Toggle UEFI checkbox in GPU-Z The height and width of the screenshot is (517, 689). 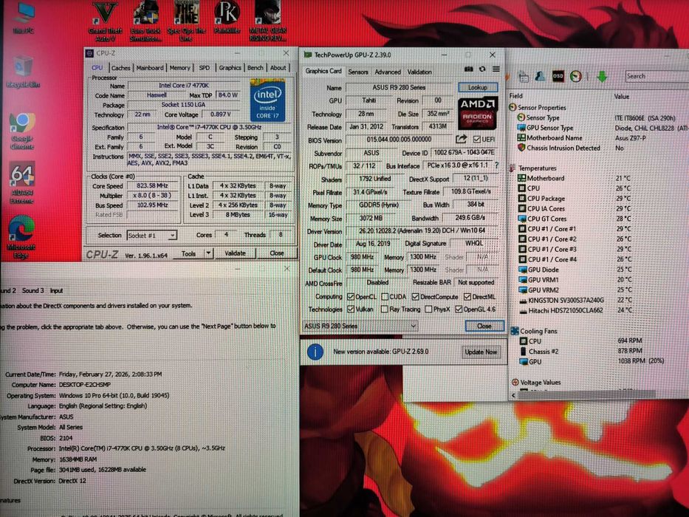point(477,140)
